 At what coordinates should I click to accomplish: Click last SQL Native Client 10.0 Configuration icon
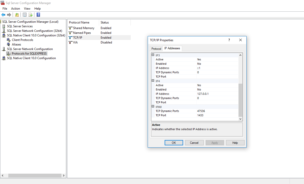(x=4, y=58)
